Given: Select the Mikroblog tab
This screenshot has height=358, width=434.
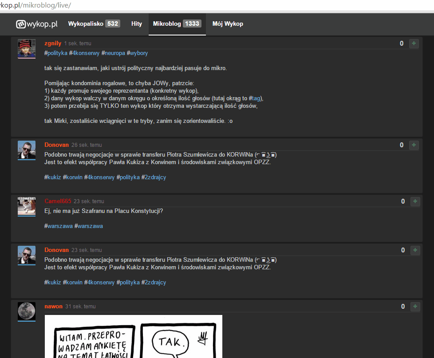Looking at the screenshot, I should 177,24.
